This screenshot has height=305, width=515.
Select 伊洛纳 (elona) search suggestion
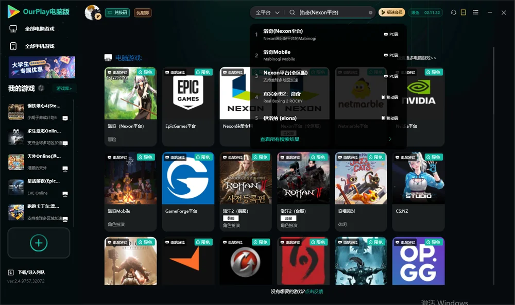pyautogui.click(x=328, y=118)
